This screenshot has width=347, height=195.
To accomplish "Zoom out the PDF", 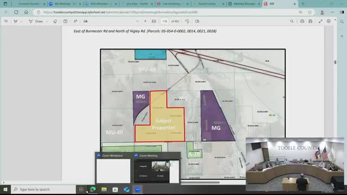I will [137, 21].
